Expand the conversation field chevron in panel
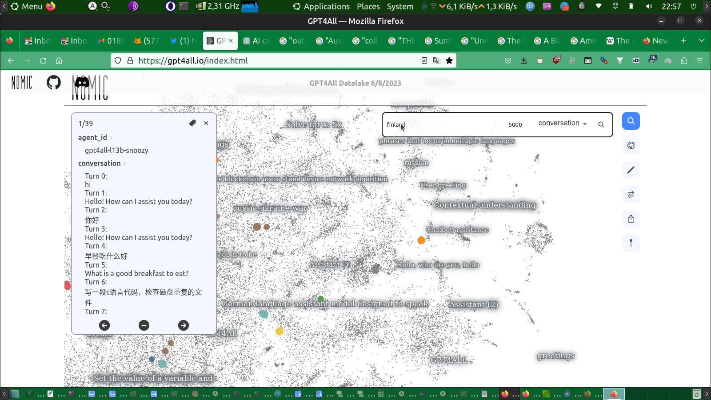Screen dimensions: 711x400 pyautogui.click(x=124, y=164)
